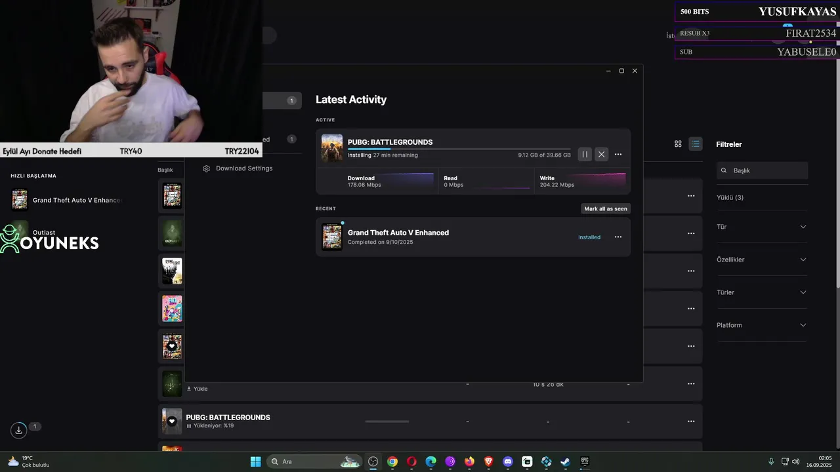Open Firefox from the taskbar

pyautogui.click(x=469, y=462)
